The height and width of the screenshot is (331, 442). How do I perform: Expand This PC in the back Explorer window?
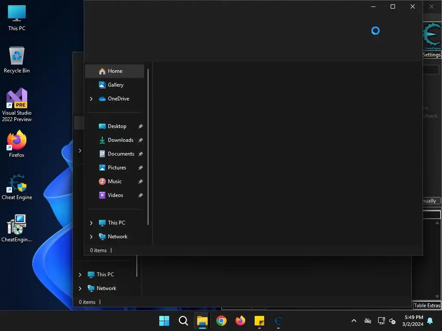pyautogui.click(x=80, y=275)
